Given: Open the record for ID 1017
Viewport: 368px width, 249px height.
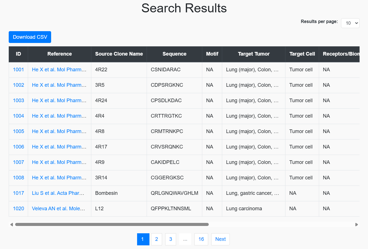Looking at the screenshot, I should click(x=18, y=193).
